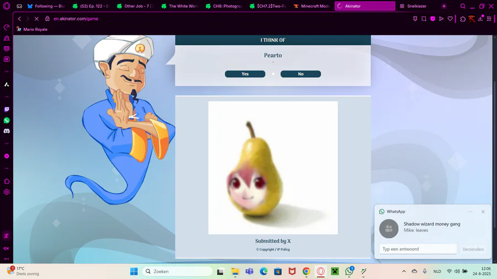Open WhatsApp notification options three dots

[x=470, y=212]
